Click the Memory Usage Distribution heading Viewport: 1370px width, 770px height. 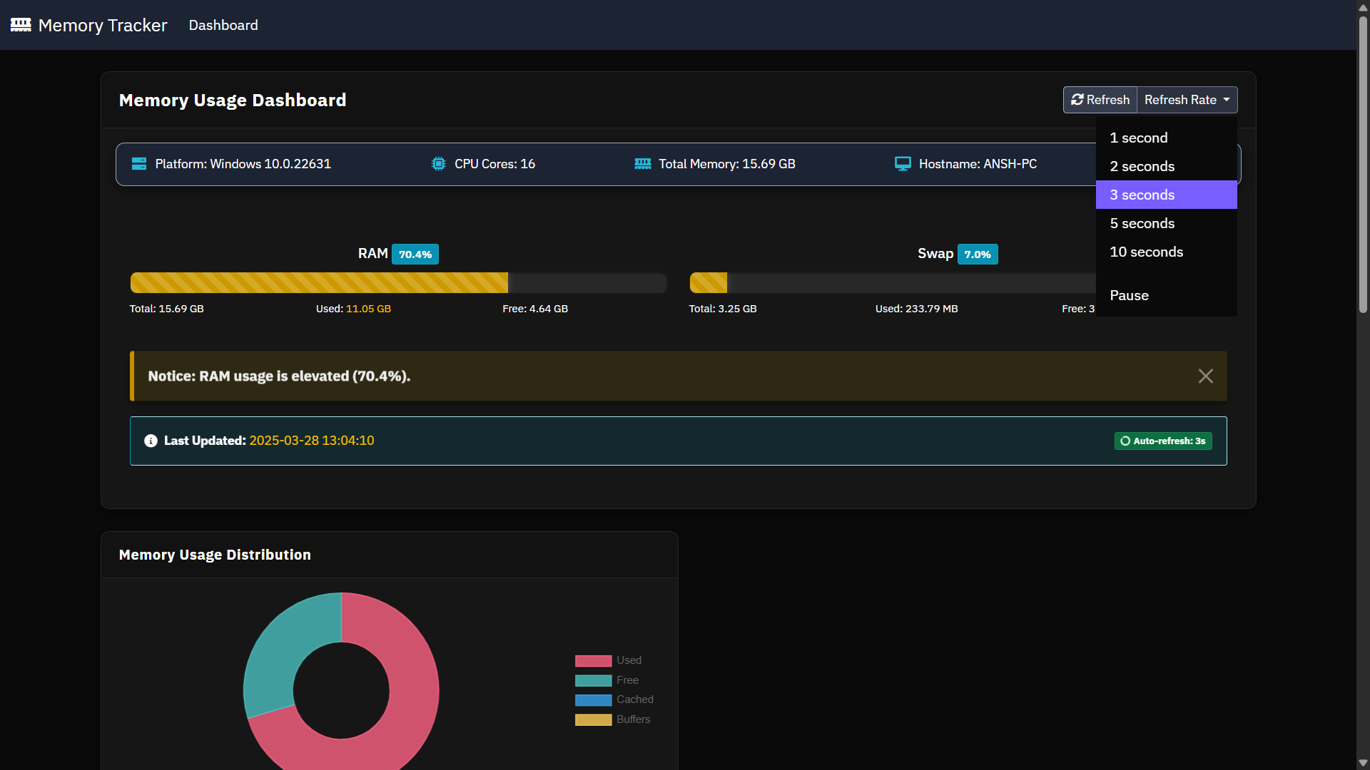pos(215,555)
